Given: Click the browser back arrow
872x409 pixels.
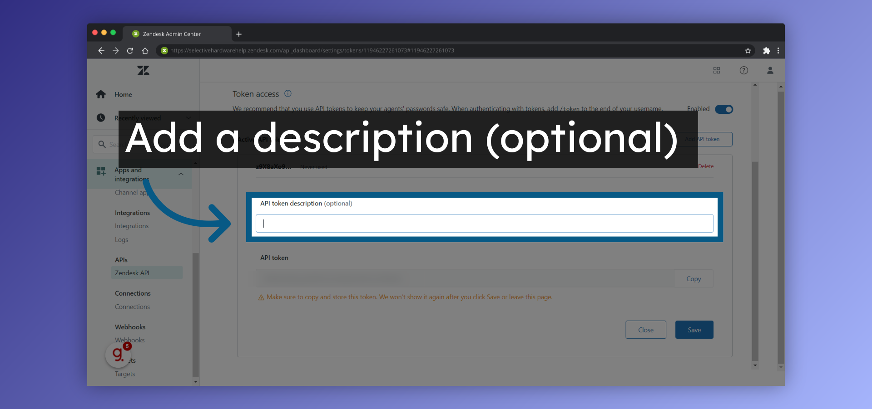Looking at the screenshot, I should [101, 51].
